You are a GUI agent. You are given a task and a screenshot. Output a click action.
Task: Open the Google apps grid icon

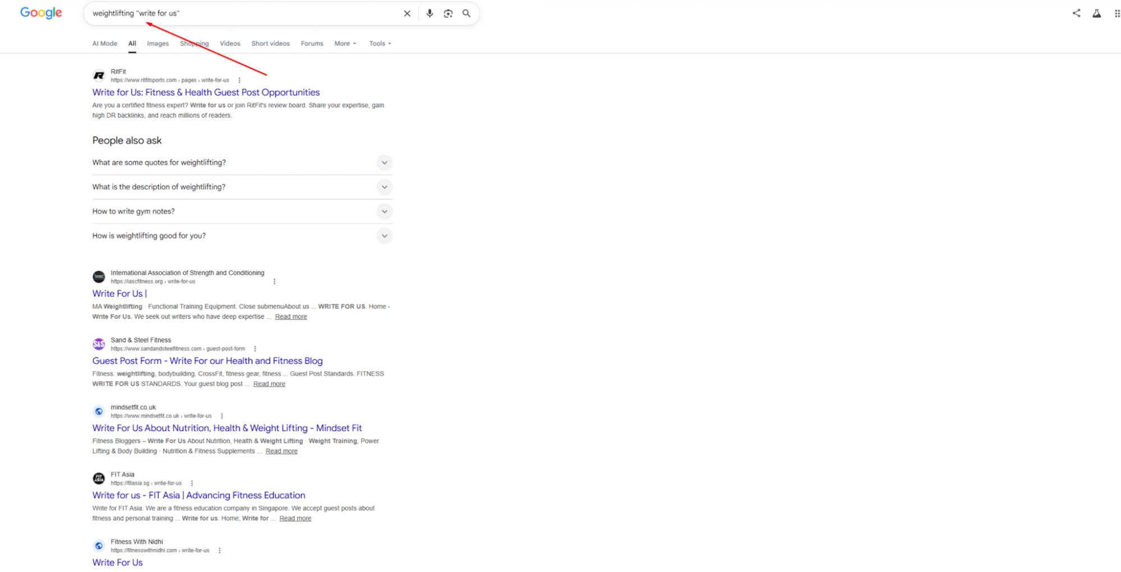point(1117,13)
